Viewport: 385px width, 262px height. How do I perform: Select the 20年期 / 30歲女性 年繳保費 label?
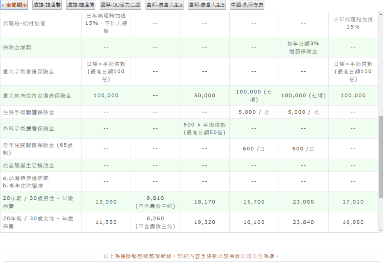[38, 223]
